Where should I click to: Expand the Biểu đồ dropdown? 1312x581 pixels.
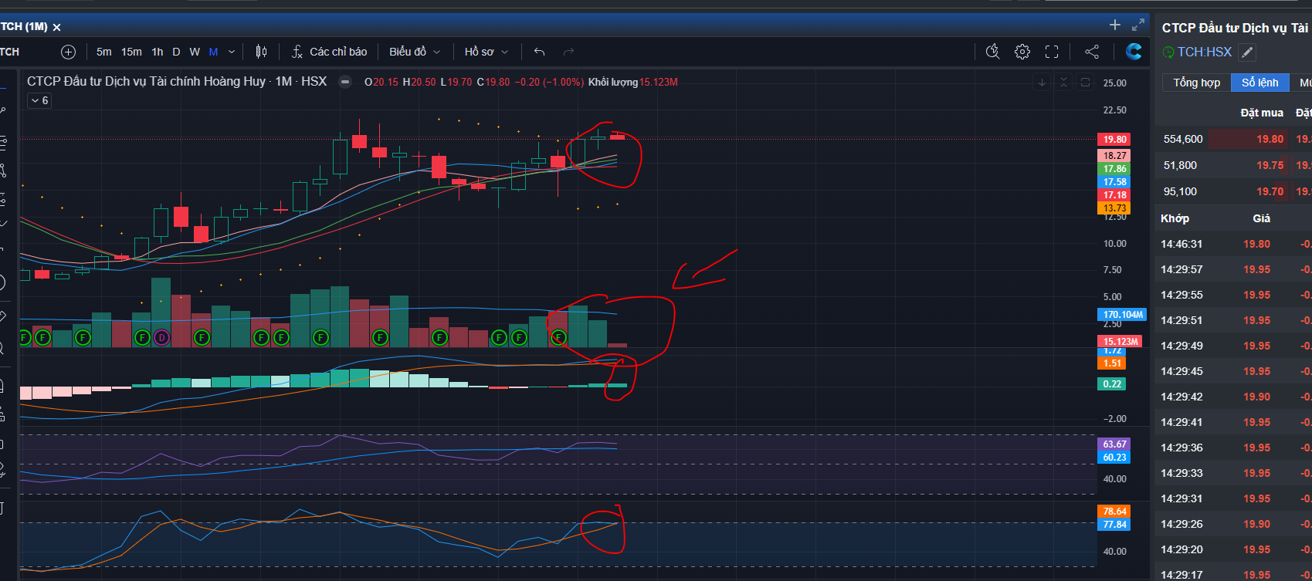pyautogui.click(x=415, y=52)
